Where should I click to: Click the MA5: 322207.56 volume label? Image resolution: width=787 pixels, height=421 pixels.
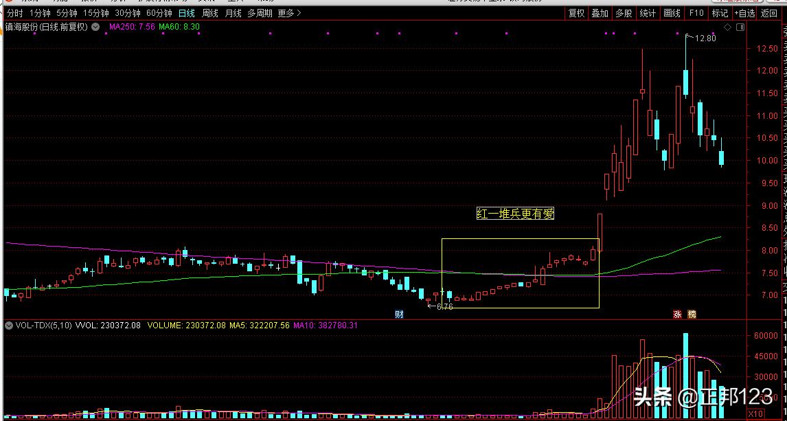[x=259, y=325]
